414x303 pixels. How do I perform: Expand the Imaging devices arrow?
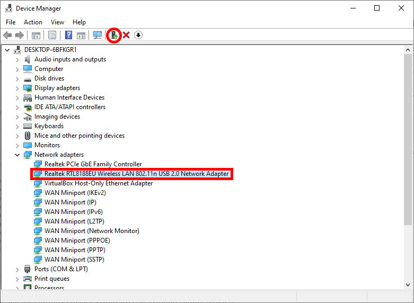click(17, 117)
